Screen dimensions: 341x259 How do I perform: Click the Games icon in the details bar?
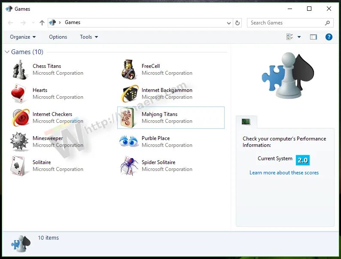[21, 244]
